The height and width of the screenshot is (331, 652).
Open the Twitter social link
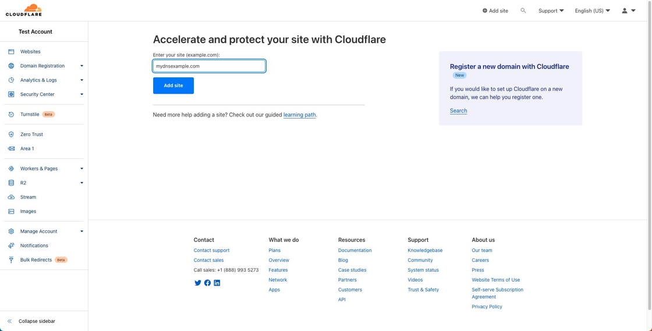point(197,283)
